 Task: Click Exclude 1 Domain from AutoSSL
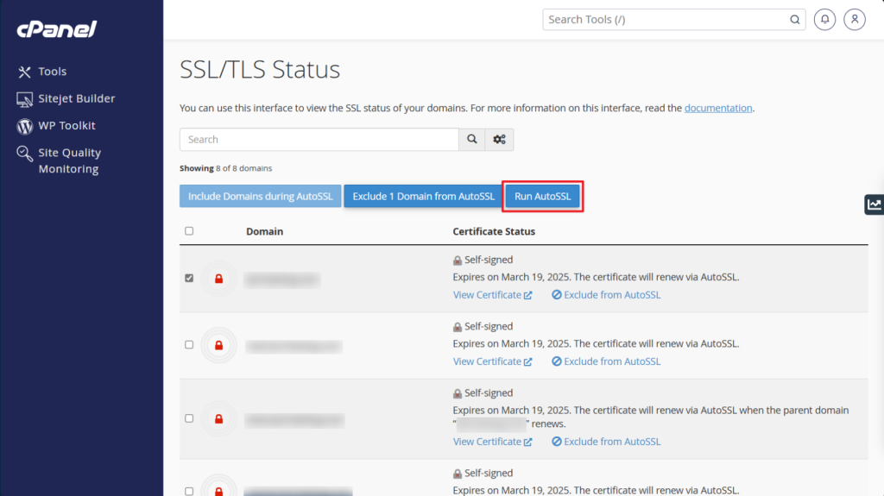(423, 196)
